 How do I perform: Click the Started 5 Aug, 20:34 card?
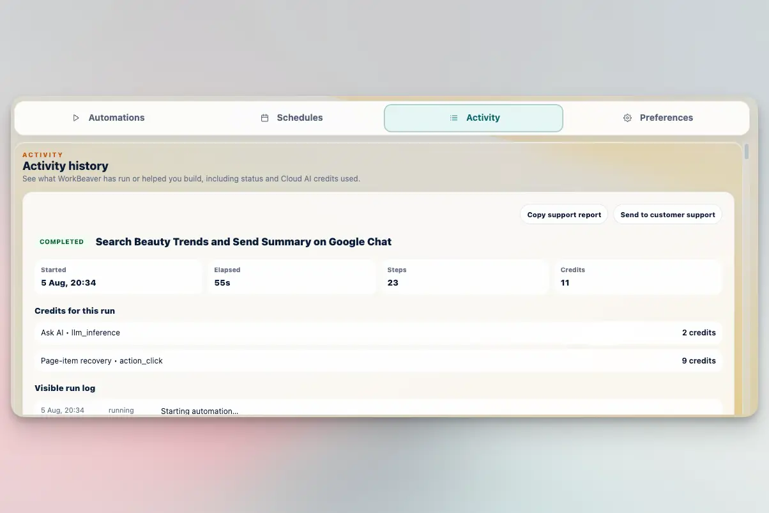118,277
